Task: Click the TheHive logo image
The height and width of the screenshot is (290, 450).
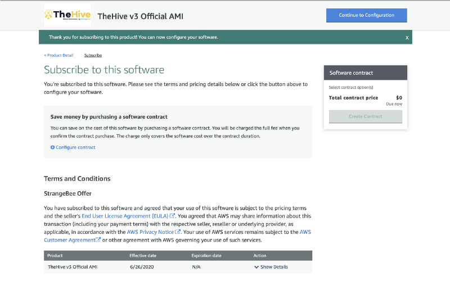Action: (67, 16)
